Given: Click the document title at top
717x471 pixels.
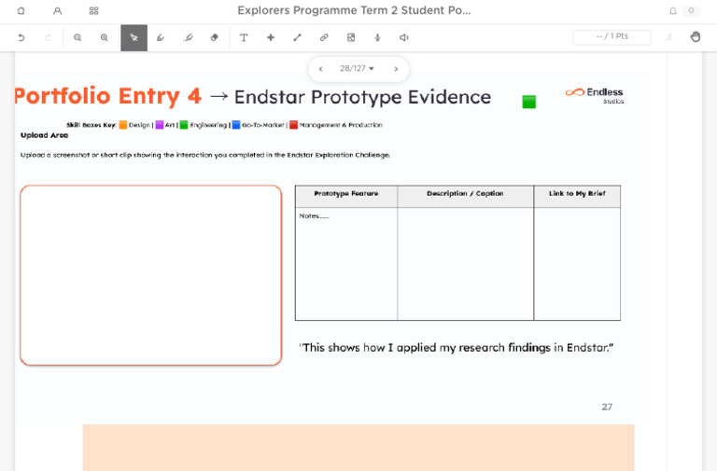Looking at the screenshot, I should (354, 10).
